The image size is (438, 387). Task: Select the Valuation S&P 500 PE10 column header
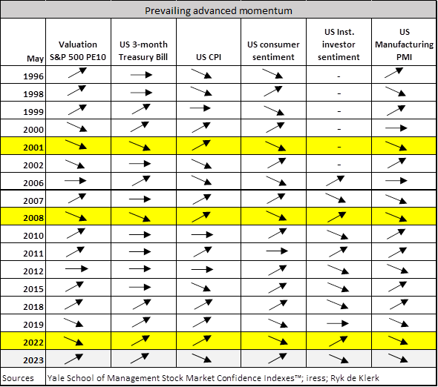(78, 50)
